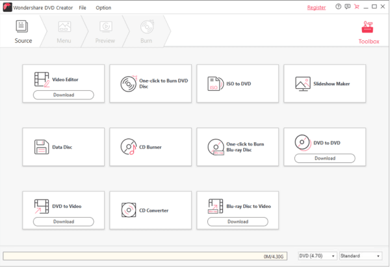Select the One-click to Burn DVD Disc icon
Screen dimensions: 390x267
click(x=129, y=84)
